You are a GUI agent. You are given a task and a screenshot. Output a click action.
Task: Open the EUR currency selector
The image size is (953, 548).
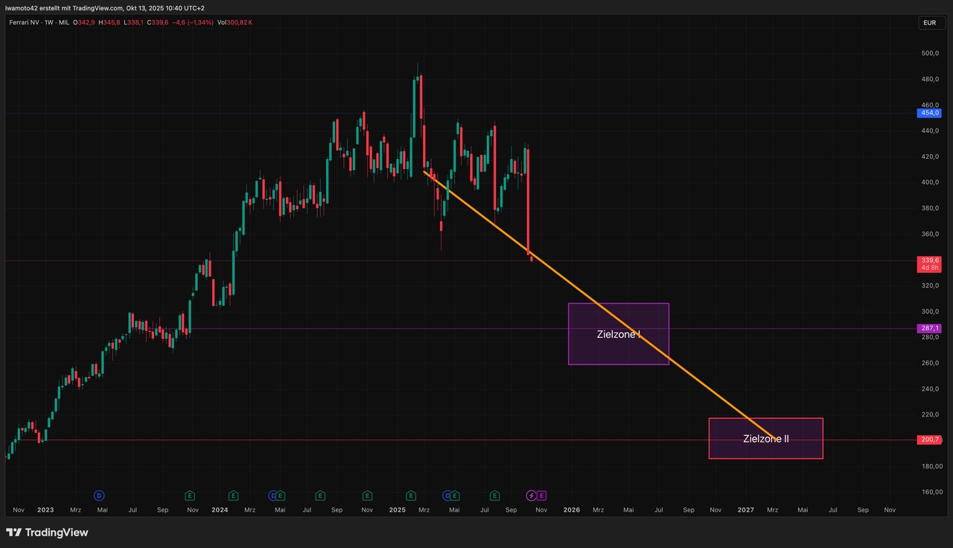coord(929,23)
